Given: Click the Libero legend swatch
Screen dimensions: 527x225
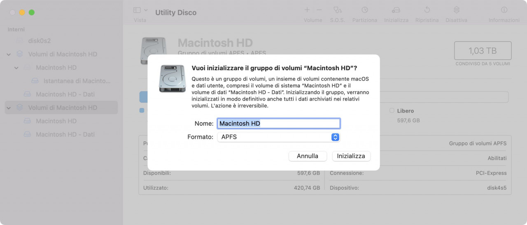Looking at the screenshot, I should (392, 110).
